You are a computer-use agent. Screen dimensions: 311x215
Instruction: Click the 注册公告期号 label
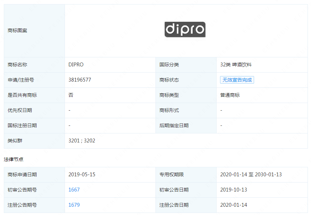pos(22,205)
